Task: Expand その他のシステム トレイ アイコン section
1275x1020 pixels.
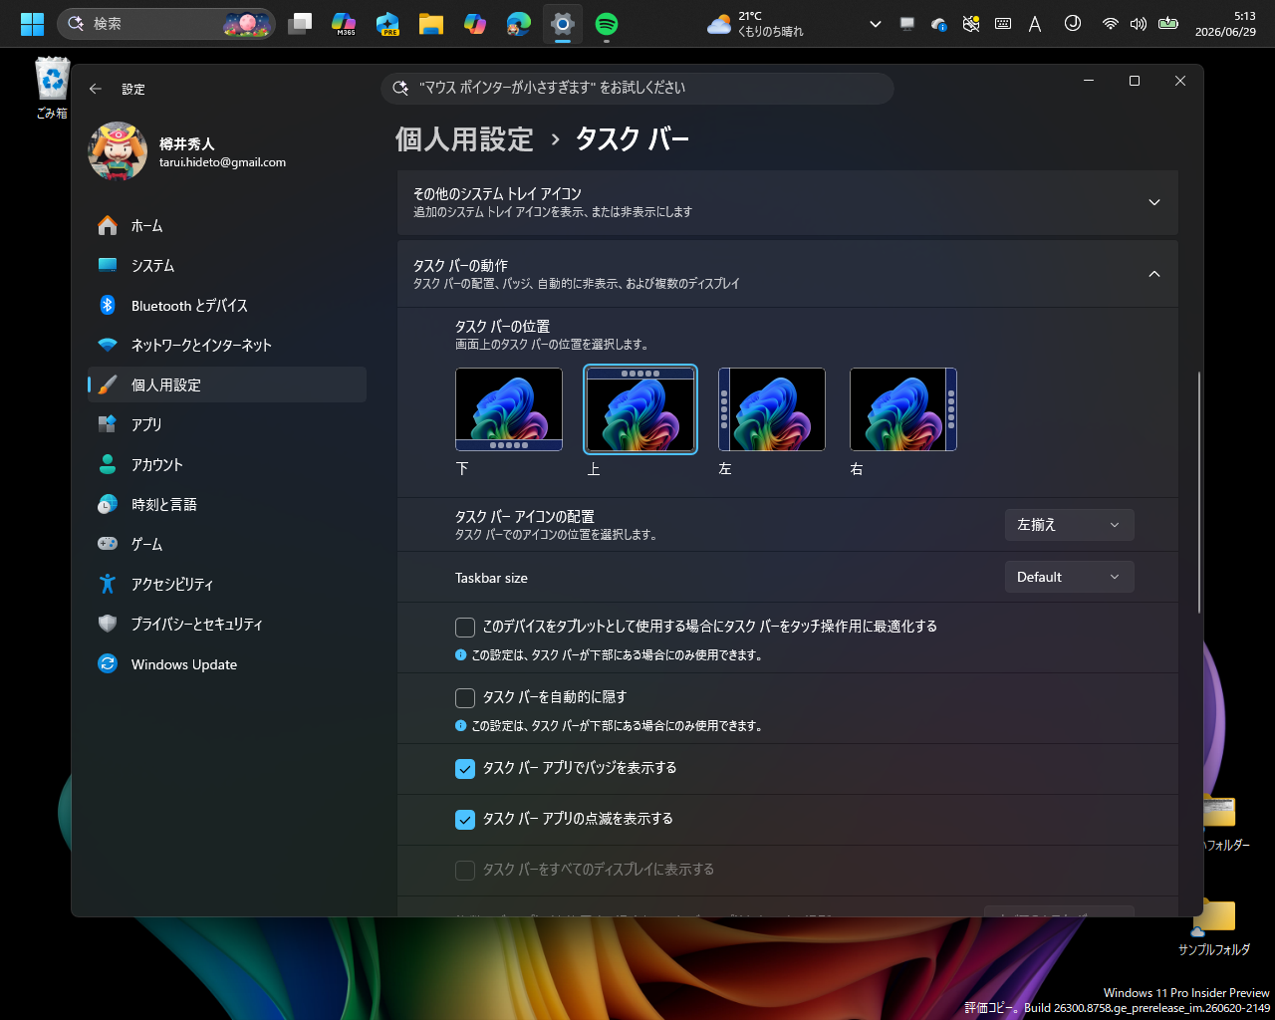Action: [x=788, y=202]
